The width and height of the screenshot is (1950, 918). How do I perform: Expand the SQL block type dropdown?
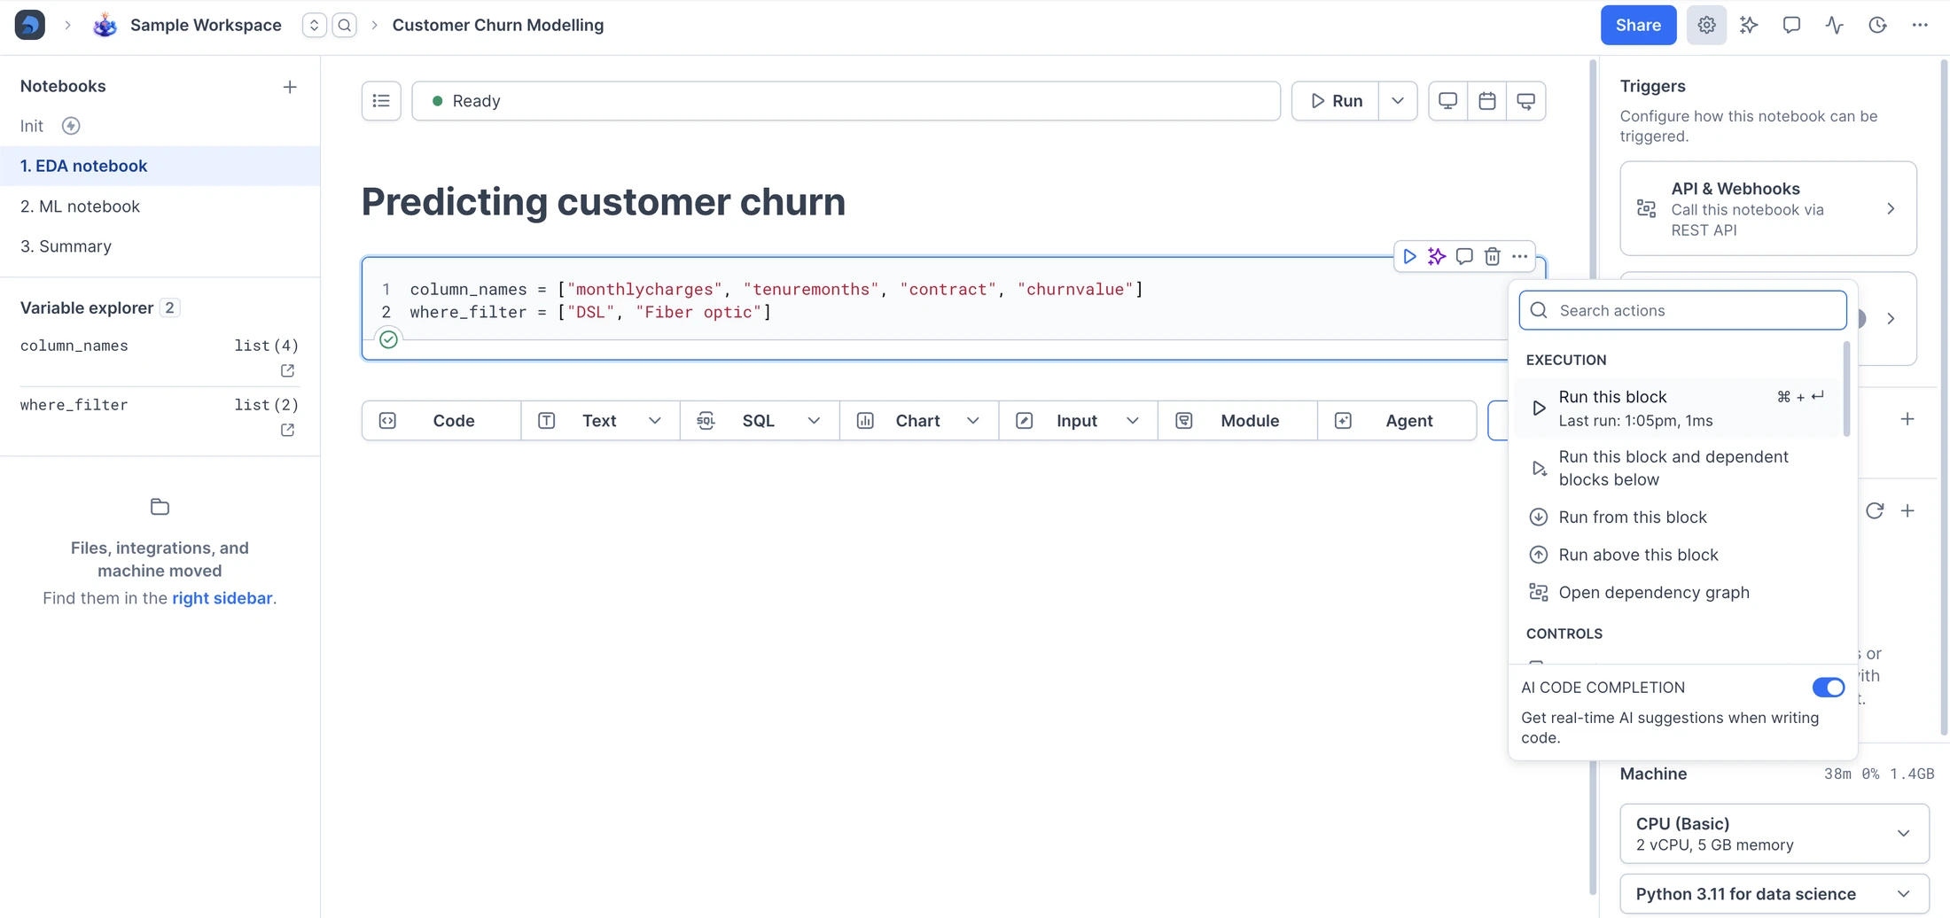[814, 421]
